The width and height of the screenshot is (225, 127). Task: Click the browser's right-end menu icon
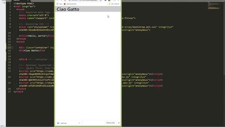(x=118, y=0)
